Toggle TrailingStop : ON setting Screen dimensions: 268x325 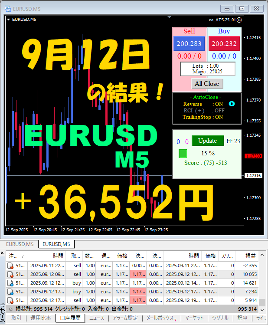point(203,117)
